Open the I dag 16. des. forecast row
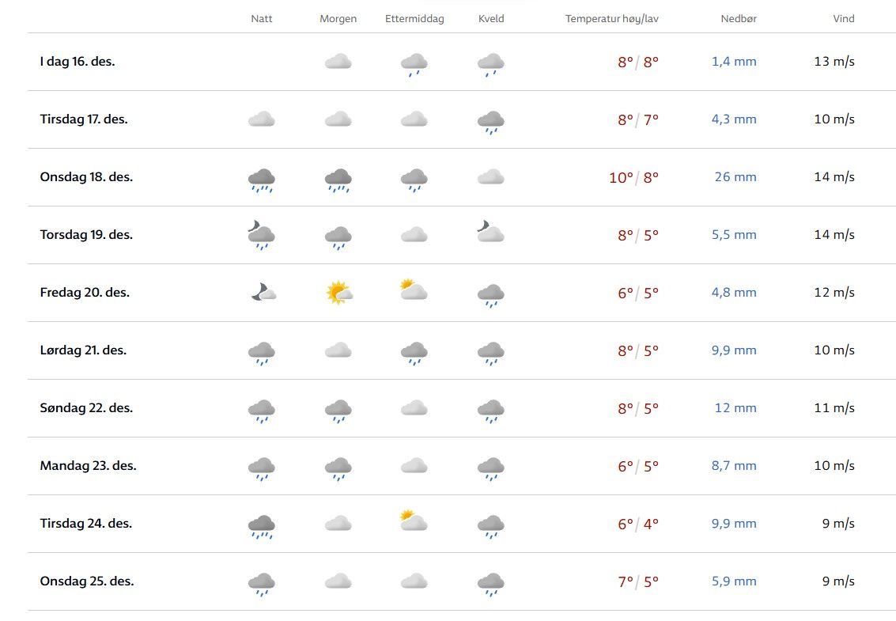This screenshot has height=621, width=896. [78, 61]
